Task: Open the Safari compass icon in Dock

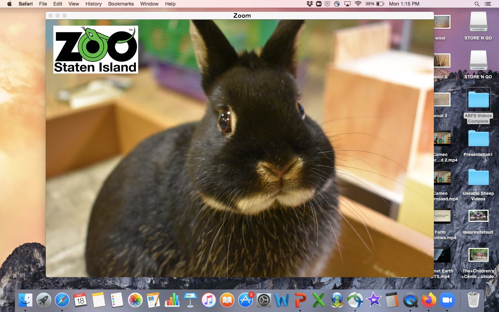Action: pos(62,300)
